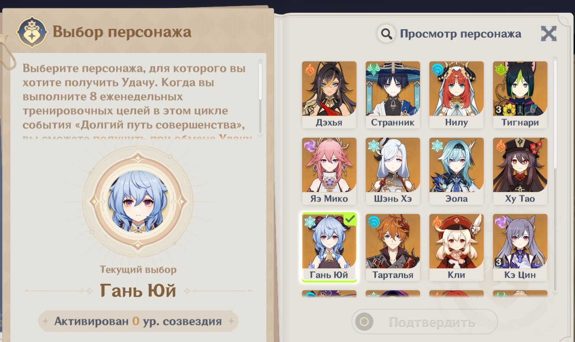Select the Кли character card
Screen dimensions: 575x342
pos(456,248)
